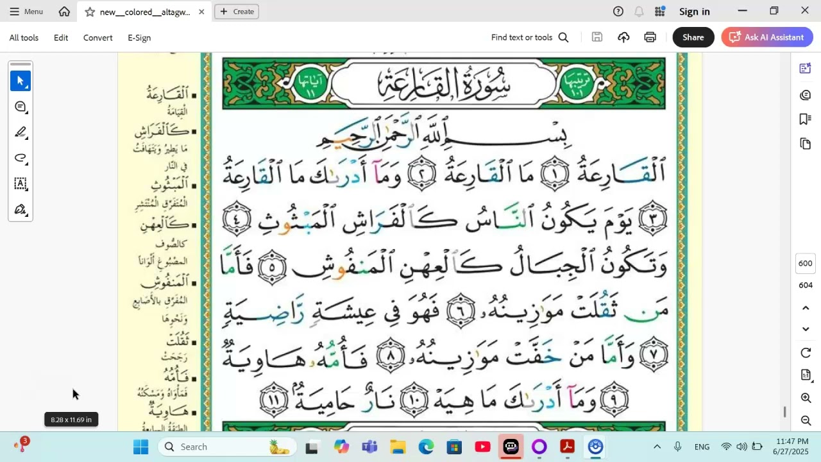Click the vertical scrollbar thumb
The height and width of the screenshot is (462, 821).
784,412
